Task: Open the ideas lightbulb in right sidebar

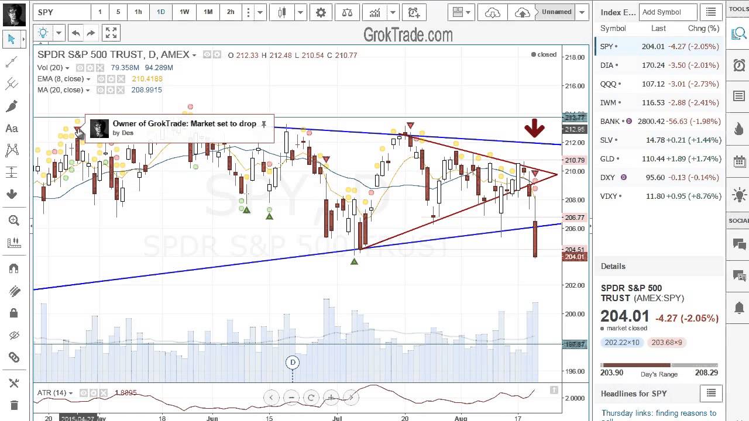Action: click(739, 195)
